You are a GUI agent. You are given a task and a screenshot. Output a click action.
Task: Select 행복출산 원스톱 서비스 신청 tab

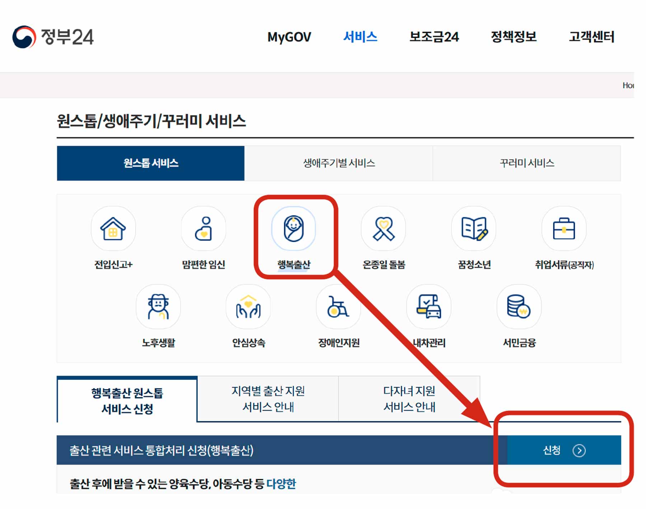click(x=127, y=400)
